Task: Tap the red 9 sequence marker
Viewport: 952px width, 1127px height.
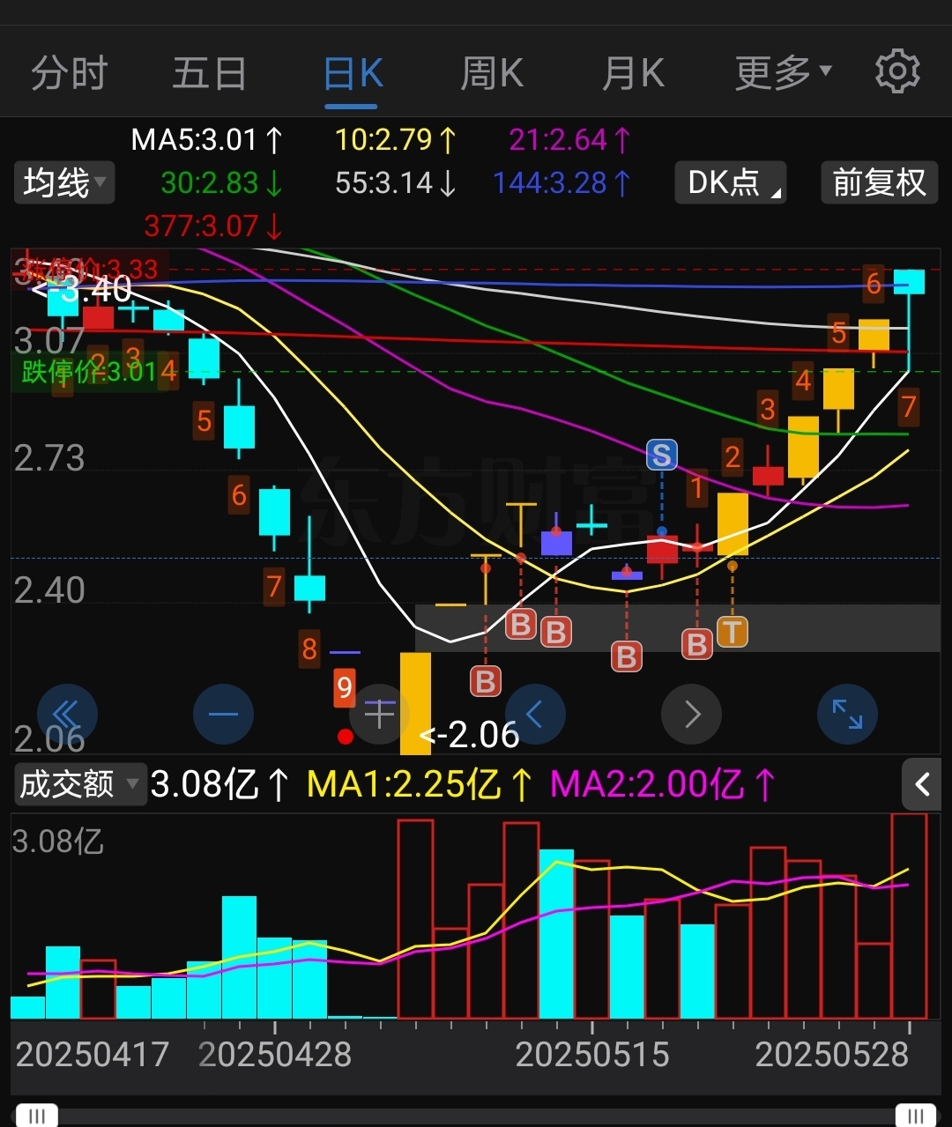Action: coord(345,686)
